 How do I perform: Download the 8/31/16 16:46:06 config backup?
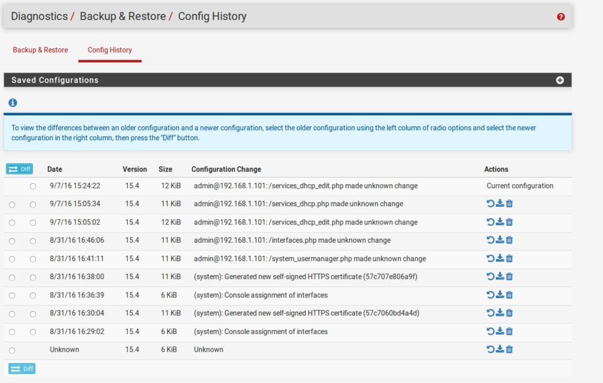click(499, 240)
